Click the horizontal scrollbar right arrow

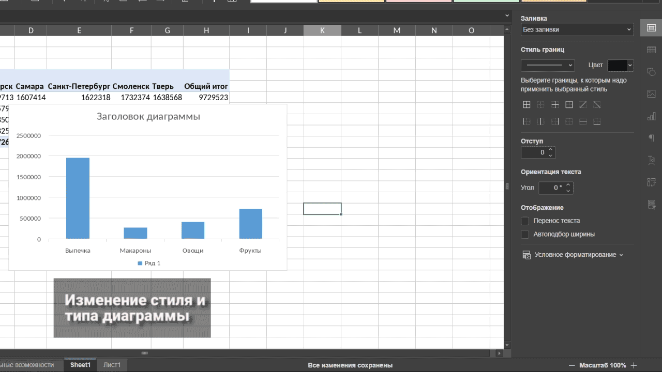499,353
